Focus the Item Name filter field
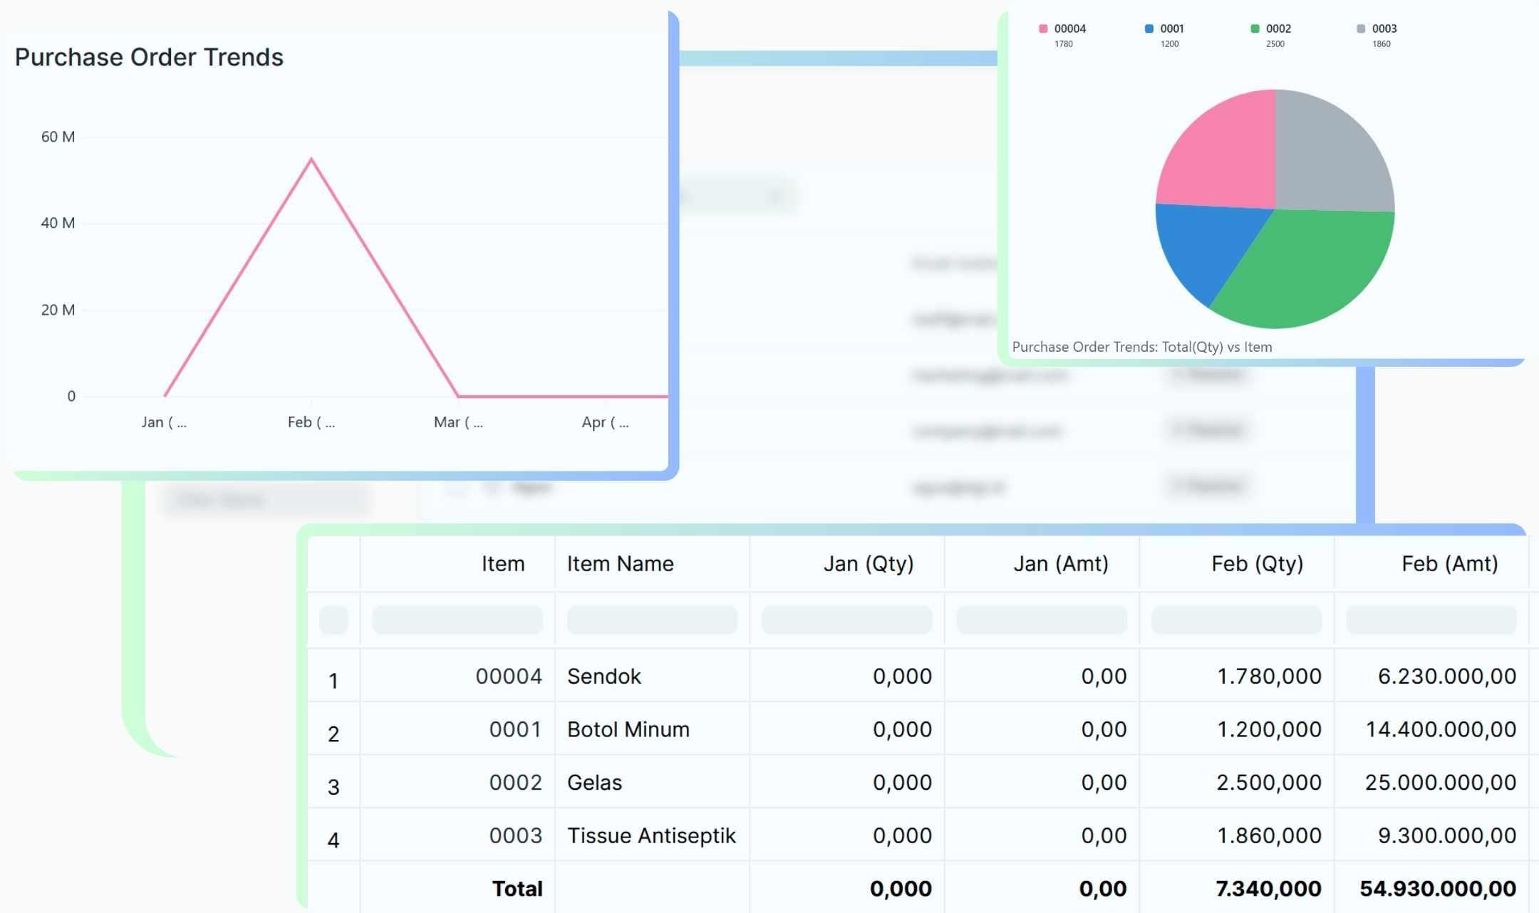The height and width of the screenshot is (913, 1539). click(652, 620)
